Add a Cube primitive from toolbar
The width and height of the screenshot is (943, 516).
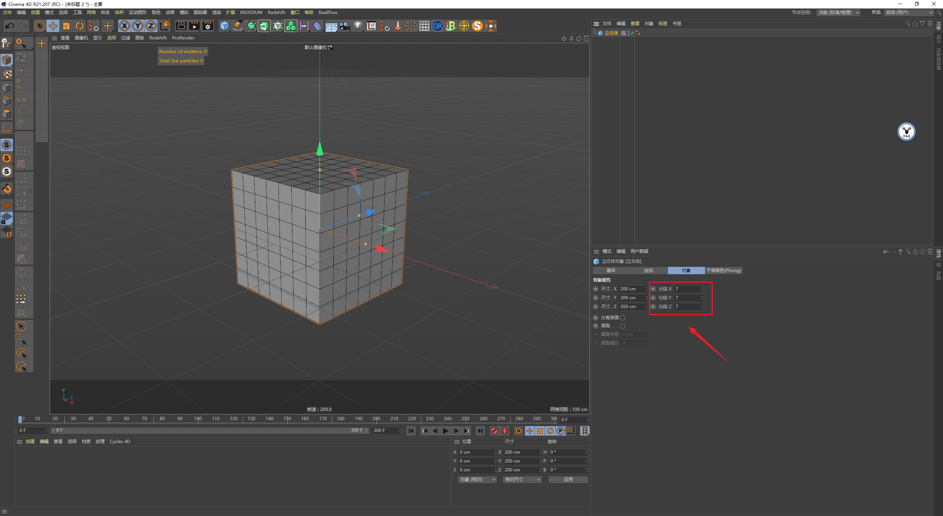coord(224,26)
